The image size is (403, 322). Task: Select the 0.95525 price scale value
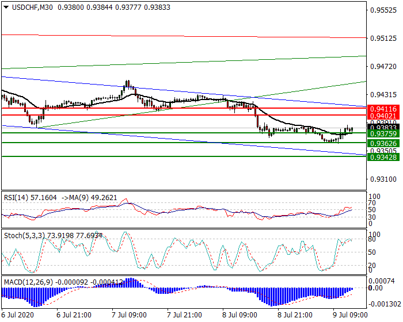pyautogui.click(x=383, y=10)
